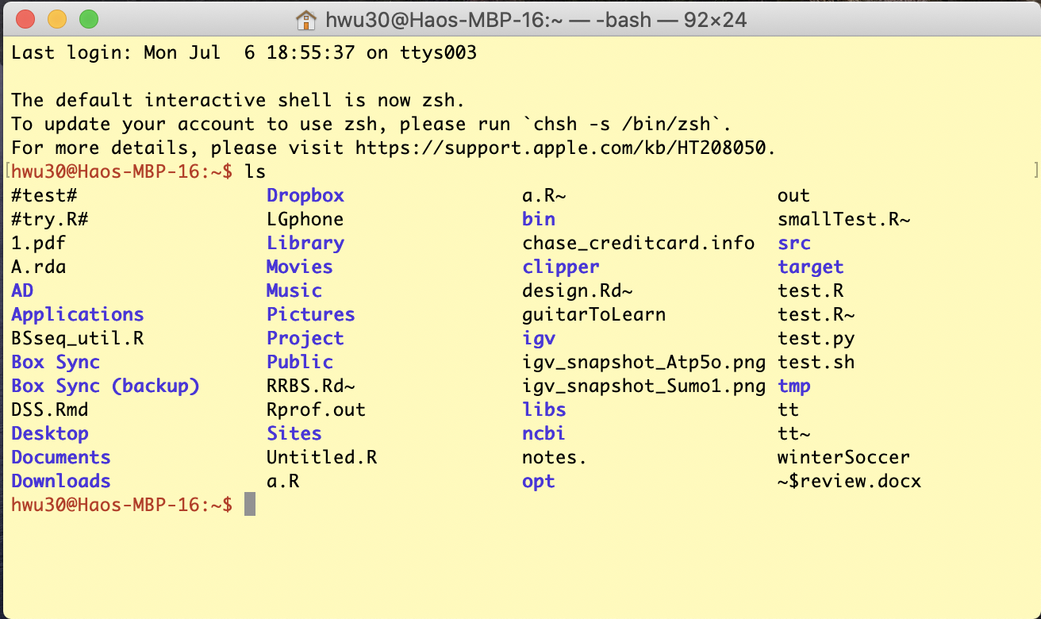
Task: Click the Downloads directory entry
Action: pyautogui.click(x=61, y=481)
